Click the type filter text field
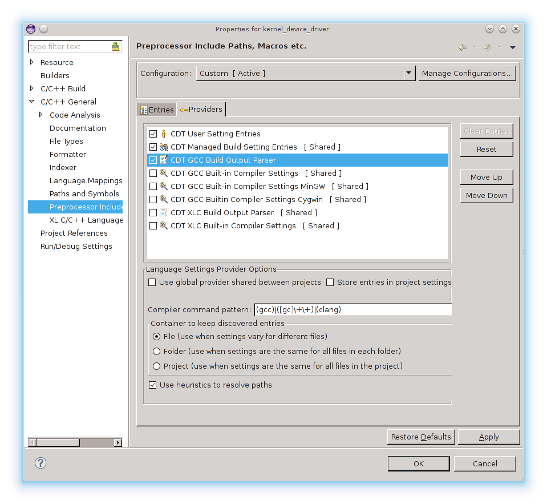 pyautogui.click(x=70, y=46)
